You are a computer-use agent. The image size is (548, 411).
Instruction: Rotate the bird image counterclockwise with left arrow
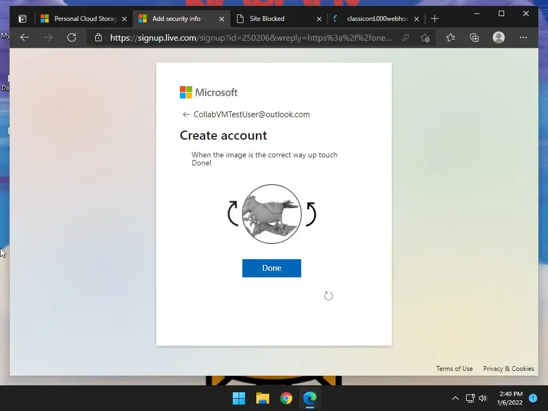233,214
